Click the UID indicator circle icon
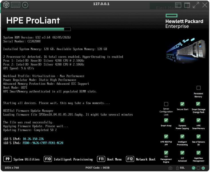 click(x=198, y=168)
